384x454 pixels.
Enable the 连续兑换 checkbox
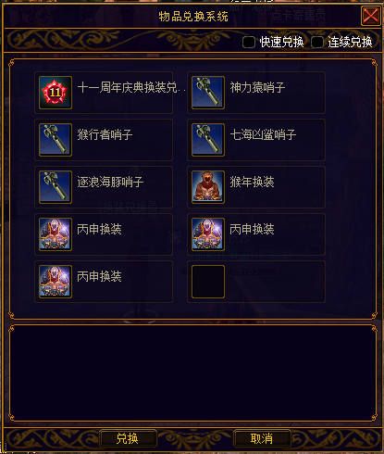click(x=317, y=43)
